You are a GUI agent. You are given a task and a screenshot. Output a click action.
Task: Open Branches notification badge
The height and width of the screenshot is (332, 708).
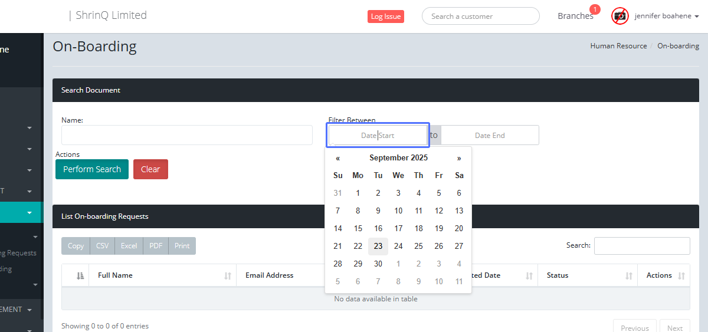[x=595, y=9]
